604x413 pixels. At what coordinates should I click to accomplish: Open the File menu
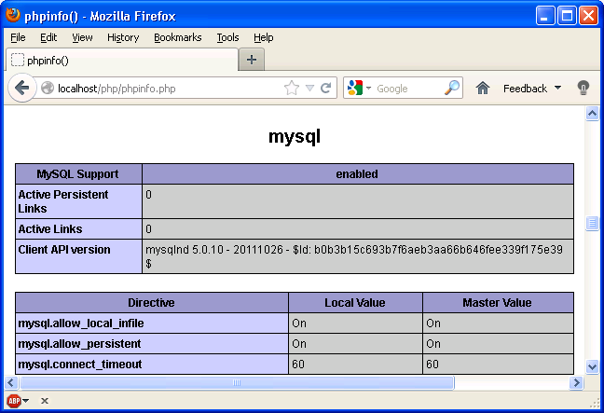[18, 37]
